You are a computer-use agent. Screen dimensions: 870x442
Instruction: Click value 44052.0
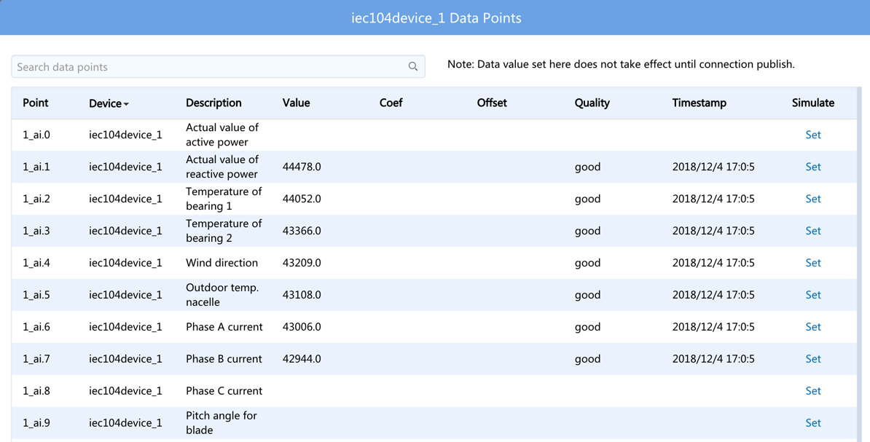coord(302,199)
